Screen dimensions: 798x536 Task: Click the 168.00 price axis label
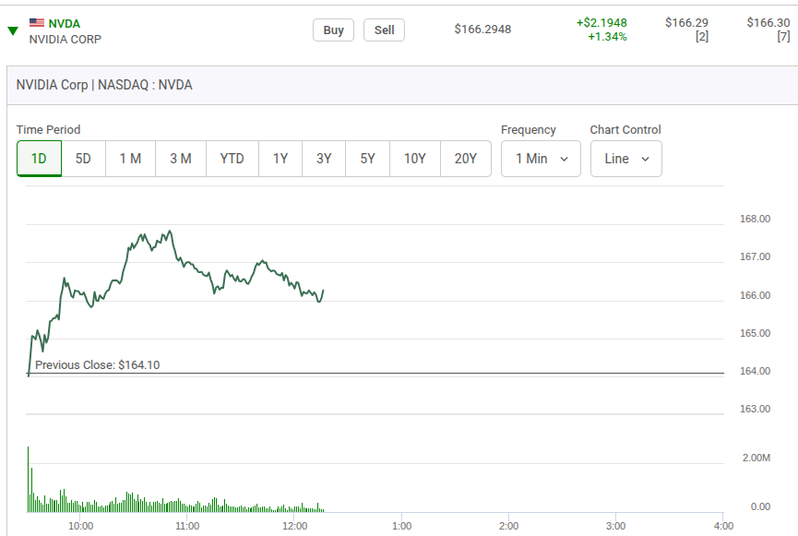pos(755,219)
